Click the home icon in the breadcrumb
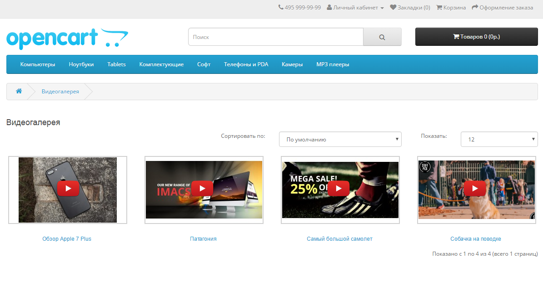Screen dimensions: 543x287 (x=19, y=91)
